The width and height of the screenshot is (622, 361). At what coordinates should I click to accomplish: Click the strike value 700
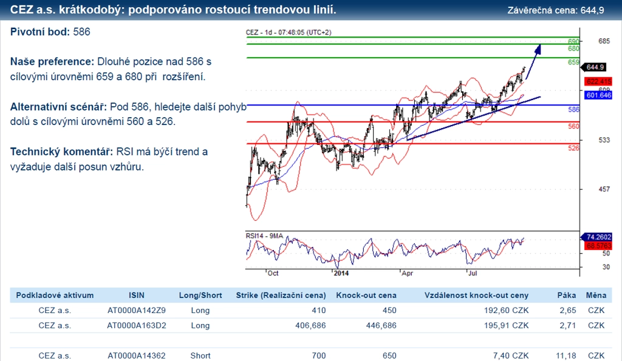318,356
